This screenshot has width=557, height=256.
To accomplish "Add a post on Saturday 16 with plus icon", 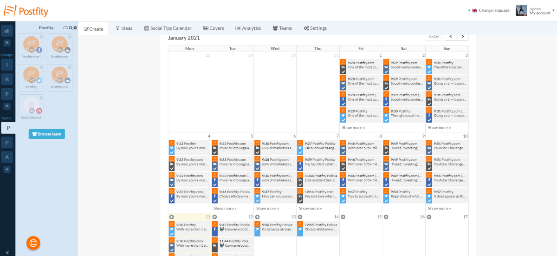I will click(x=386, y=217).
